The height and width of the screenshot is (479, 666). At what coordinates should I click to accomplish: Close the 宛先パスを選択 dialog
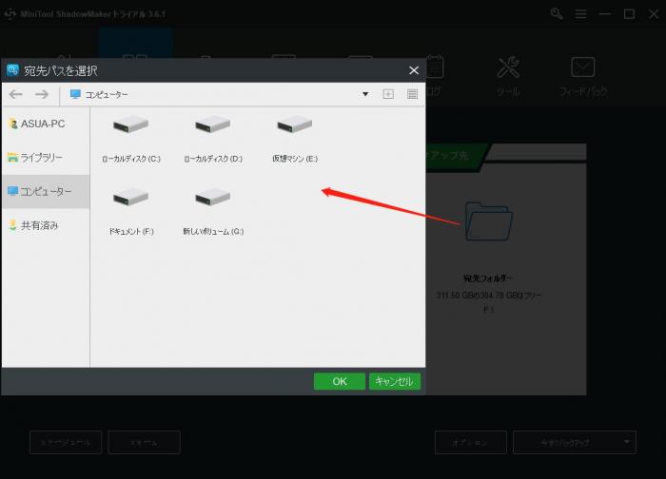click(x=414, y=70)
